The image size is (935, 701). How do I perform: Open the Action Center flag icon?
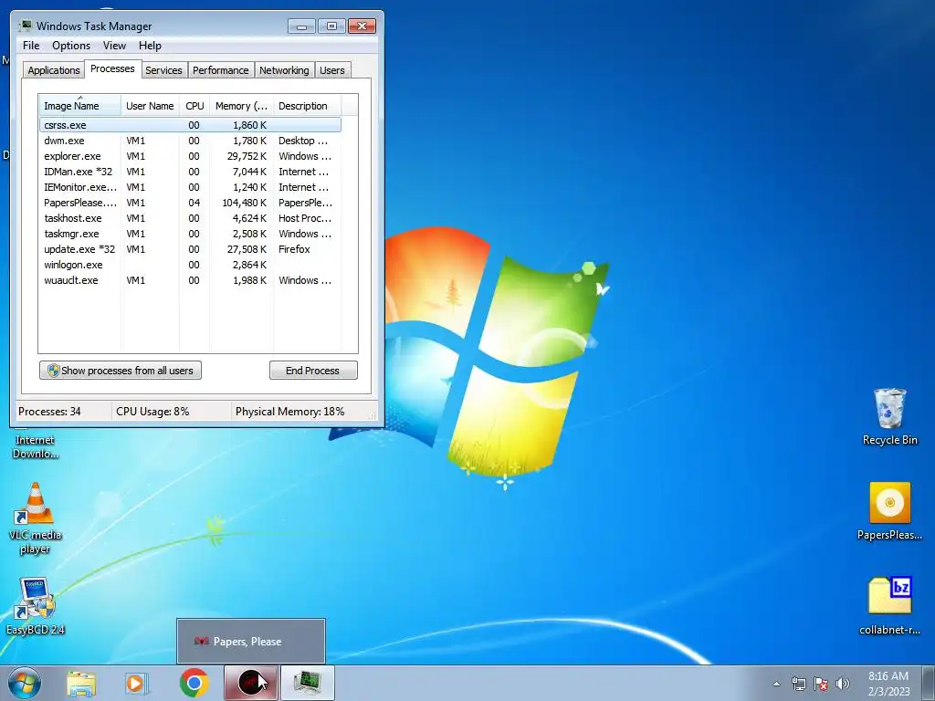click(x=821, y=684)
